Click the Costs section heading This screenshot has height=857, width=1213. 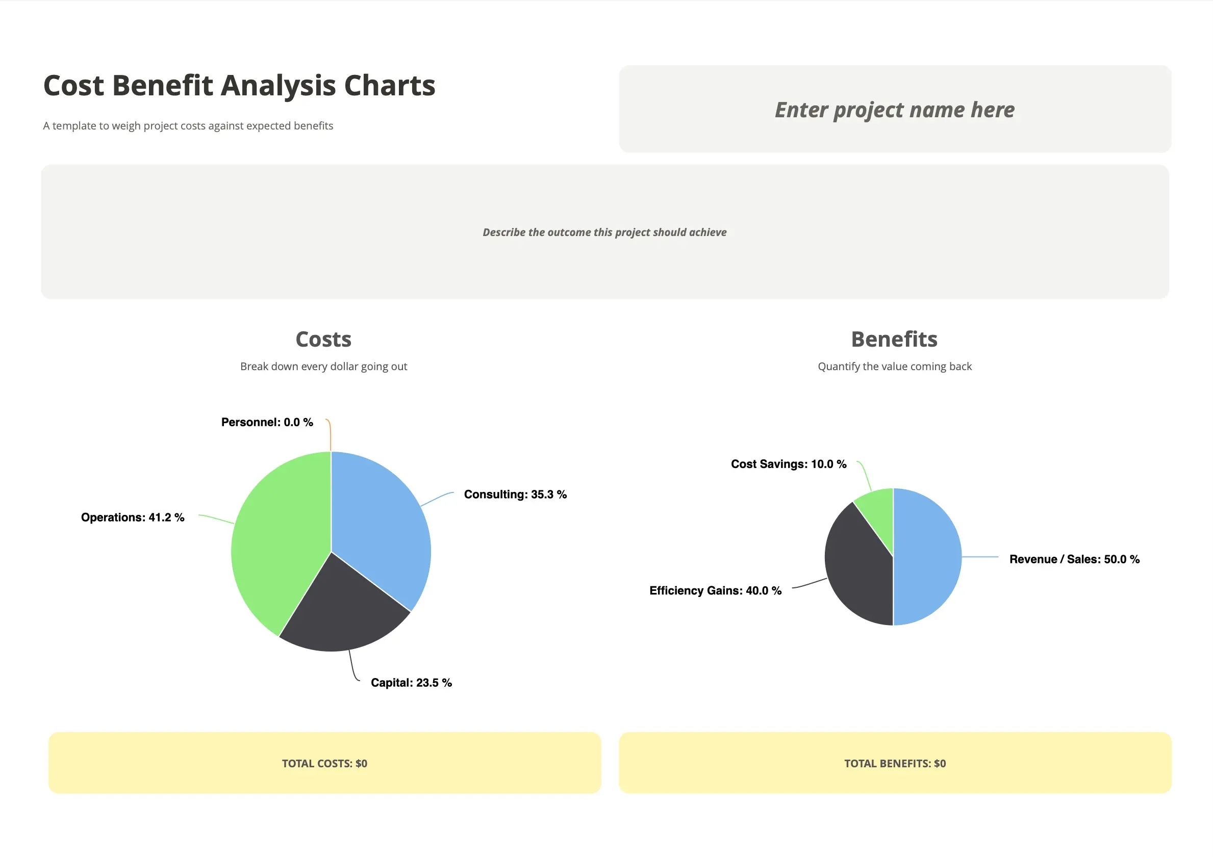coord(323,339)
